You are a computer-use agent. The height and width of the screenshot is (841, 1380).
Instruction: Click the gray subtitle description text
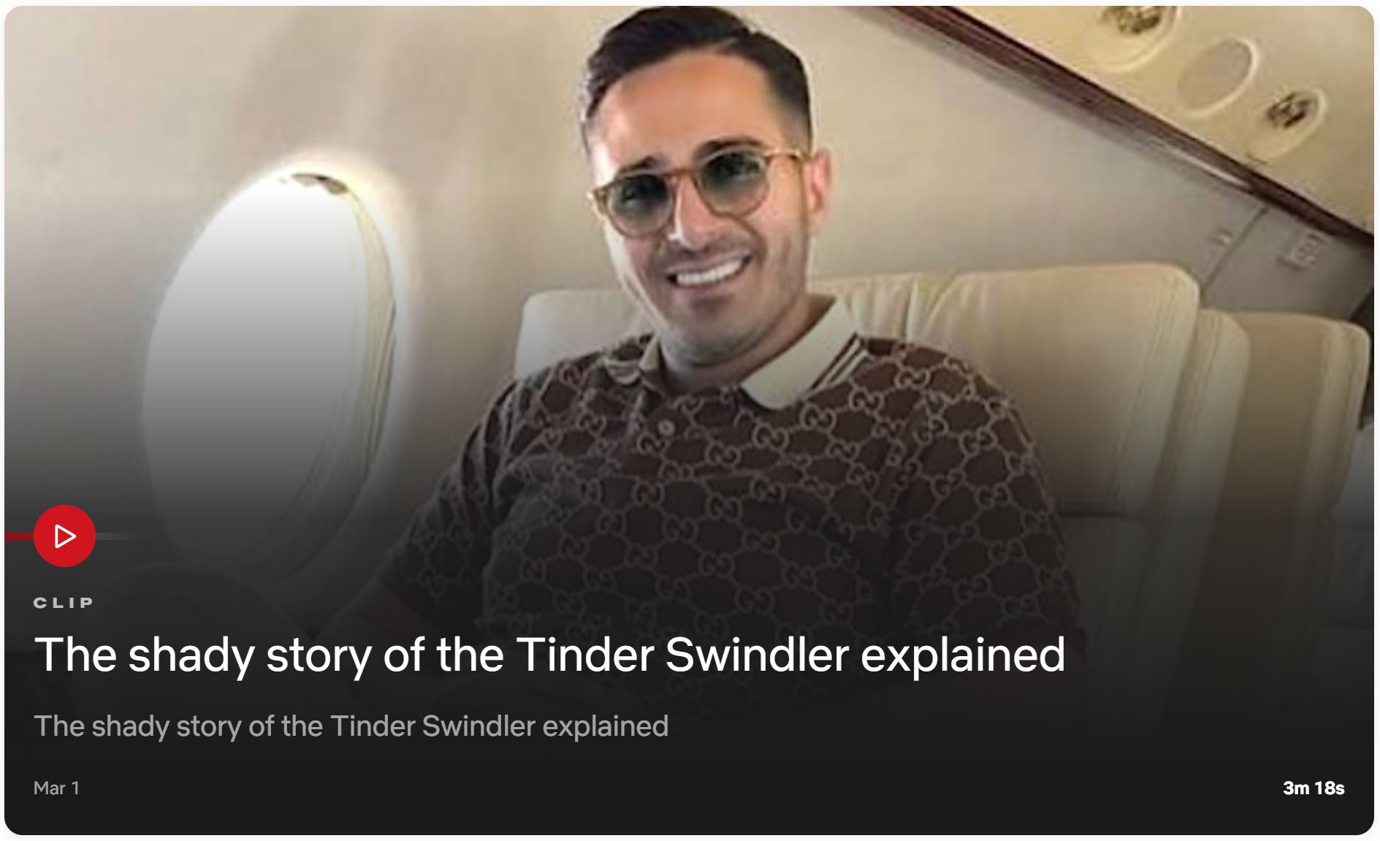pyautogui.click(x=351, y=726)
